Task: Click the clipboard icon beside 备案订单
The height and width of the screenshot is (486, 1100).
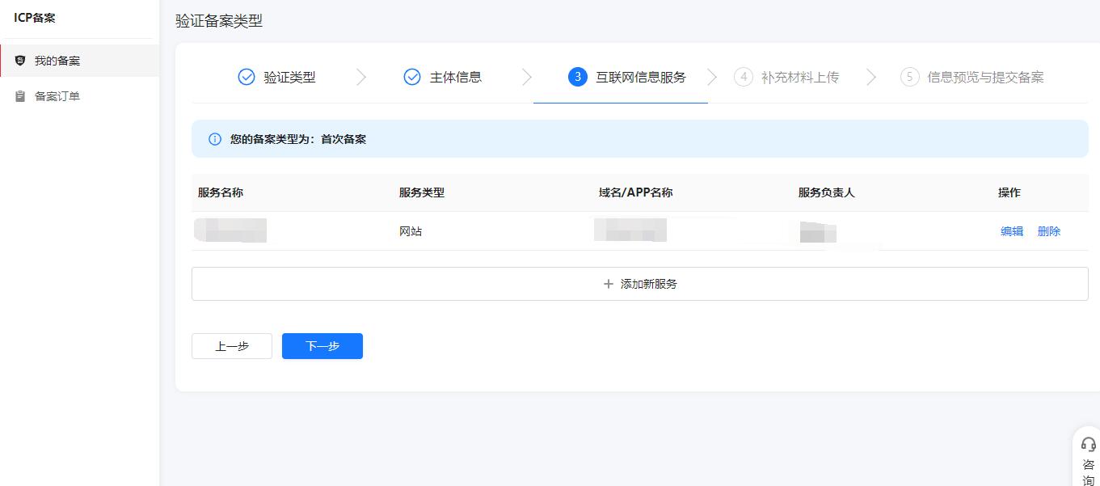Action: click(20, 96)
